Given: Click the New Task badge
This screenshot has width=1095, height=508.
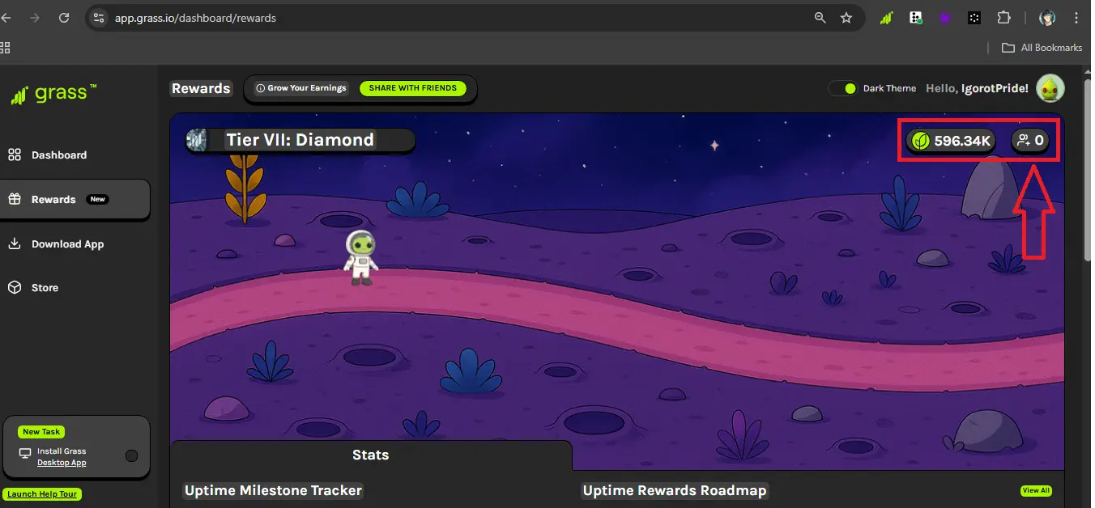Looking at the screenshot, I should click(x=42, y=432).
